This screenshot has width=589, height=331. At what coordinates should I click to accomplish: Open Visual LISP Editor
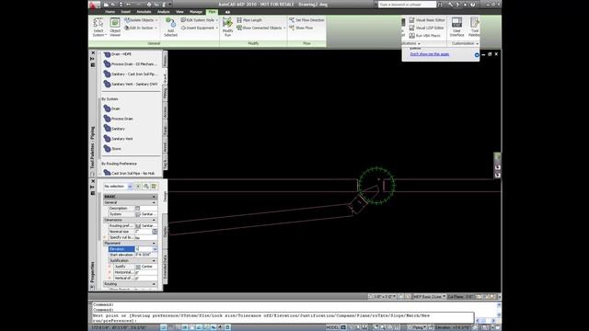click(x=426, y=28)
